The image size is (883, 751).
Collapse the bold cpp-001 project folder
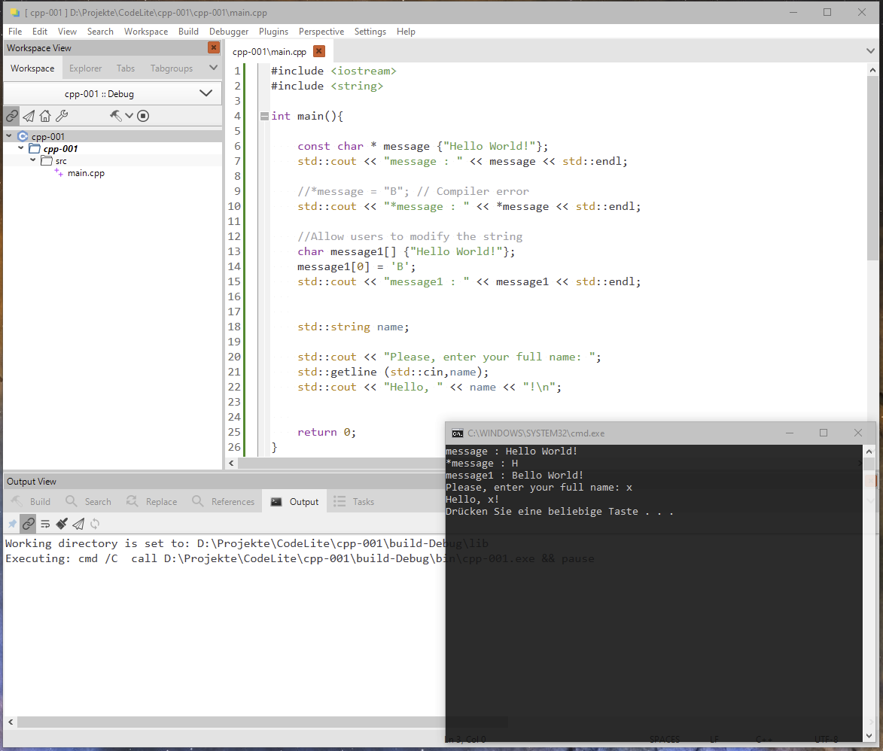pyautogui.click(x=21, y=148)
